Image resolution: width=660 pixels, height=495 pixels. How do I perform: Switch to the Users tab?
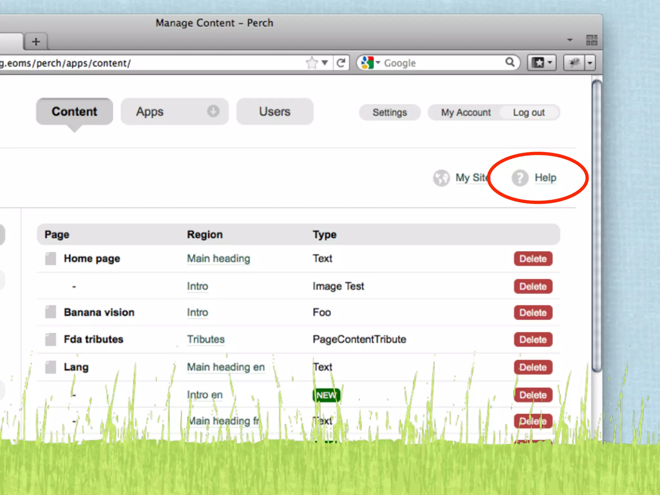275,112
